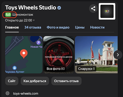Go to the Цены tab
The width and height of the screenshot is (123, 97).
pos(80,27)
